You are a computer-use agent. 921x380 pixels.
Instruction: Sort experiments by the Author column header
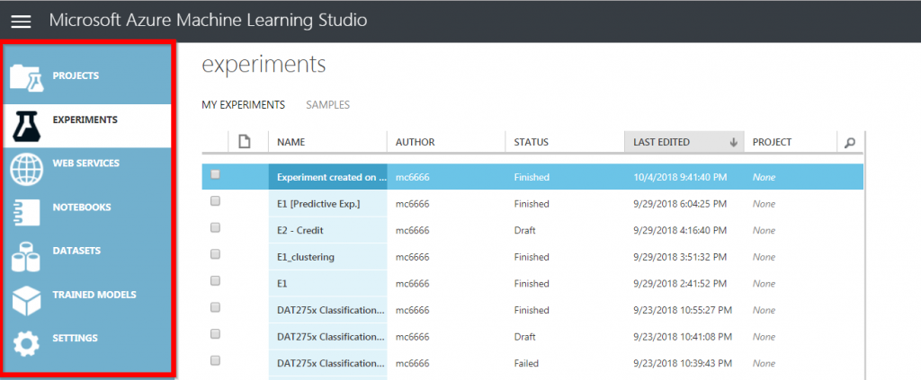pos(416,142)
